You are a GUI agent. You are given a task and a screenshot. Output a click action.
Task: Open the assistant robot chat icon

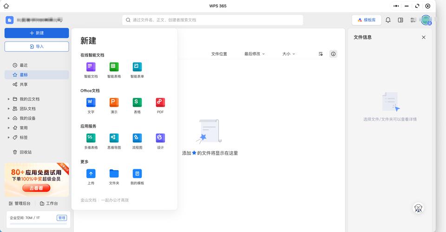[418, 208]
